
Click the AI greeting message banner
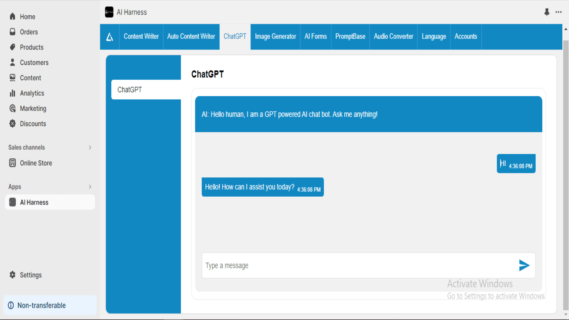(368, 114)
